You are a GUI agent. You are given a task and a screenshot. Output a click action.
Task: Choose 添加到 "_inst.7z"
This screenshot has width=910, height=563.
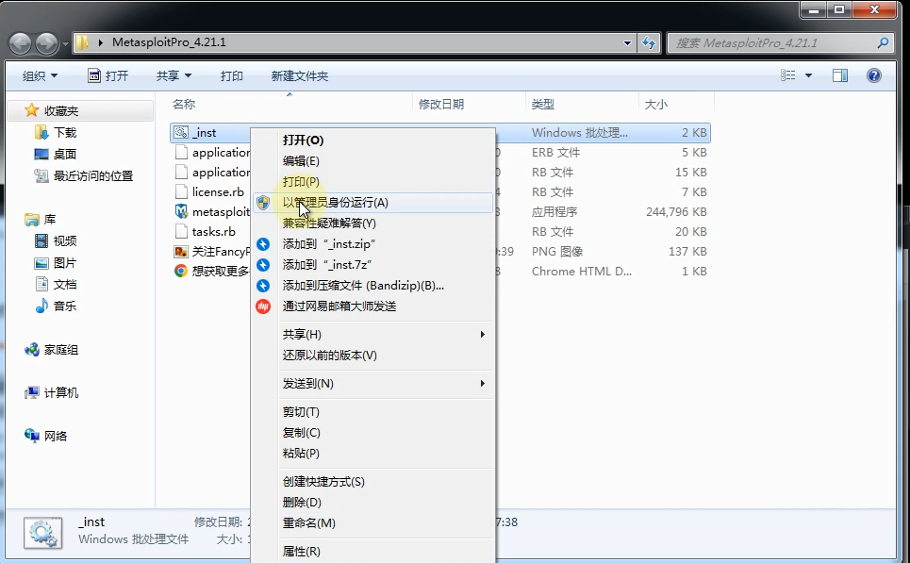coord(373,265)
